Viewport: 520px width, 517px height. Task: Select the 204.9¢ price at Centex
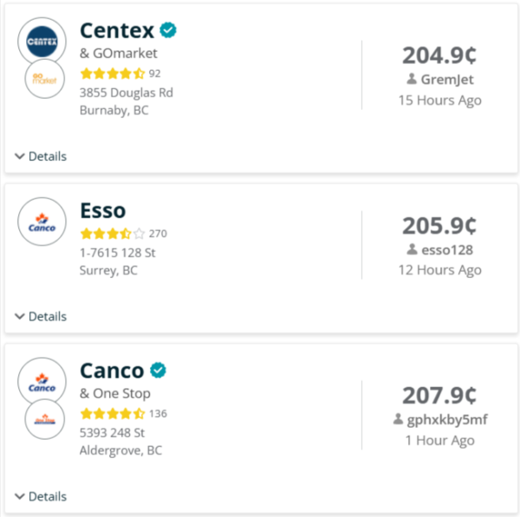(439, 55)
